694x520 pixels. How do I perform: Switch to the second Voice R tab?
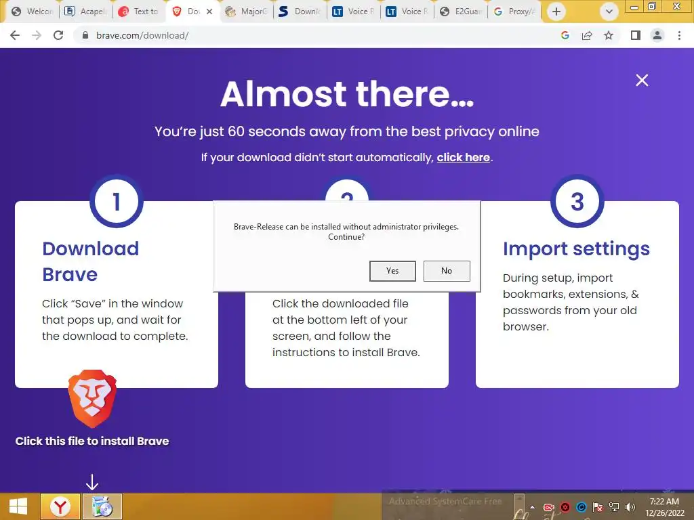pyautogui.click(x=407, y=12)
